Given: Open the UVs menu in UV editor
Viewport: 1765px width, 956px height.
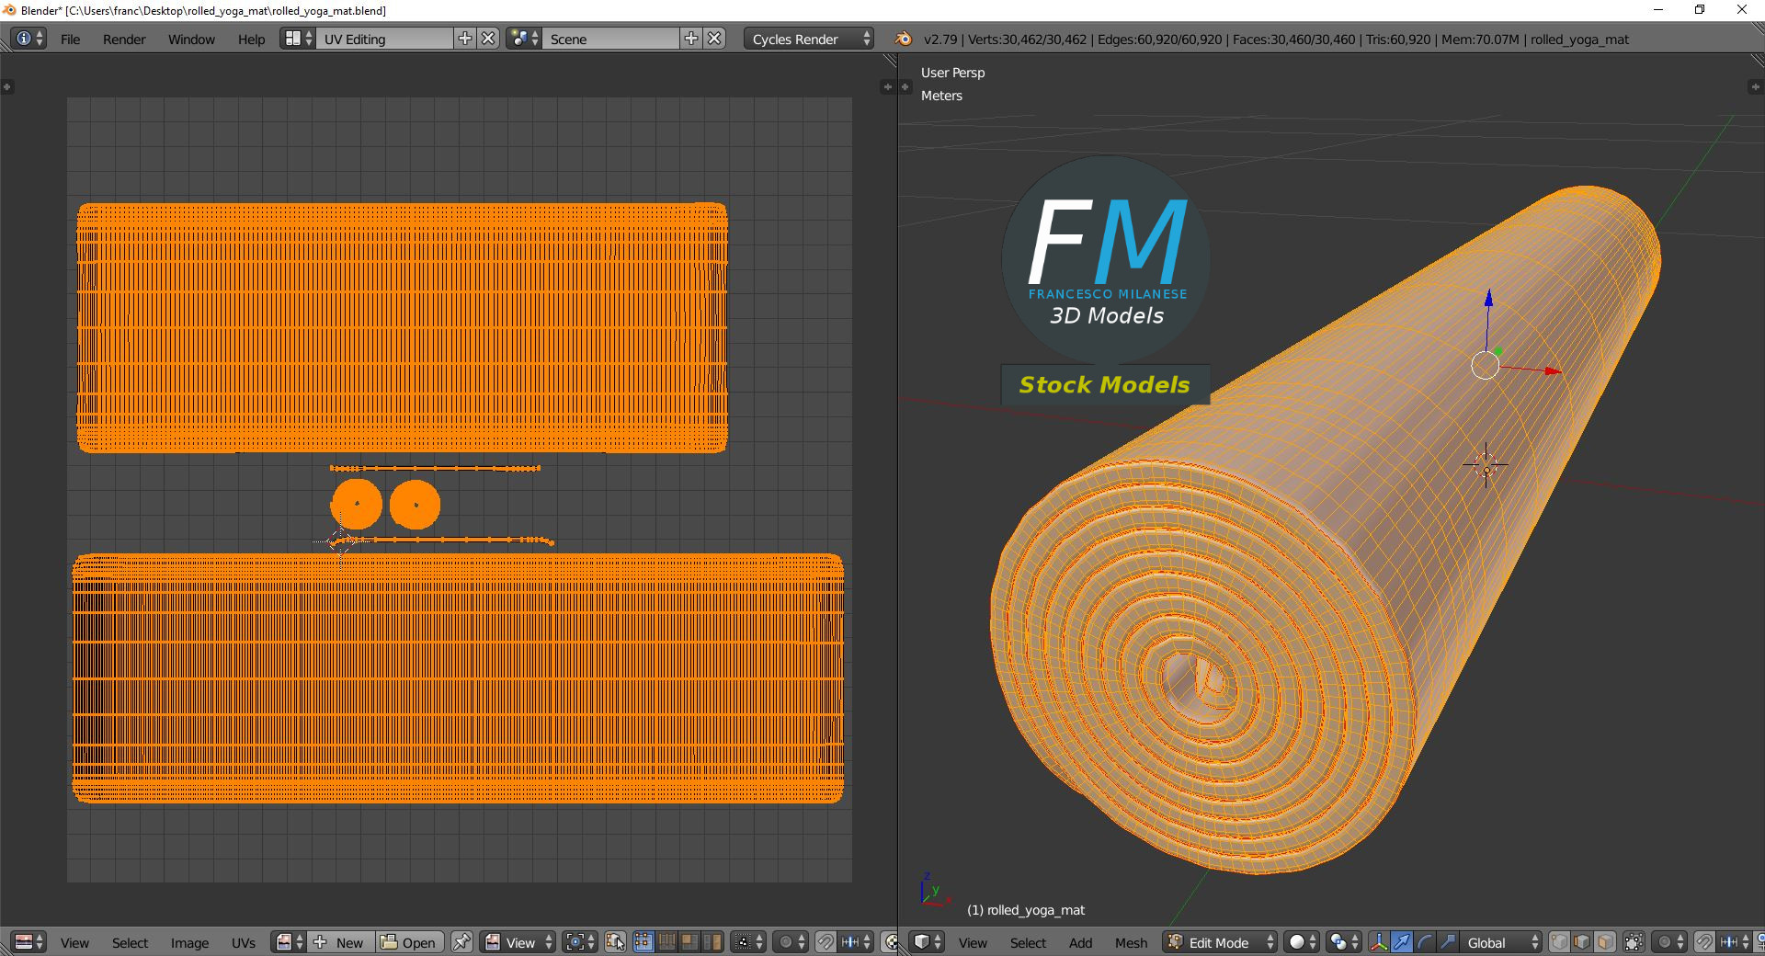Looking at the screenshot, I should [x=244, y=942].
